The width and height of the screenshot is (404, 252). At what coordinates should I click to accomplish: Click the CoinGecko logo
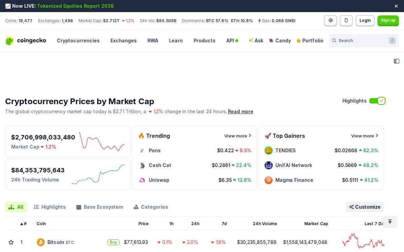pos(26,41)
